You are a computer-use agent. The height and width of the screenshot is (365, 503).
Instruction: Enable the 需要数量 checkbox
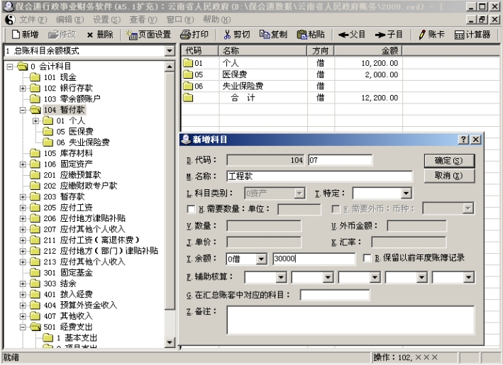pos(191,209)
